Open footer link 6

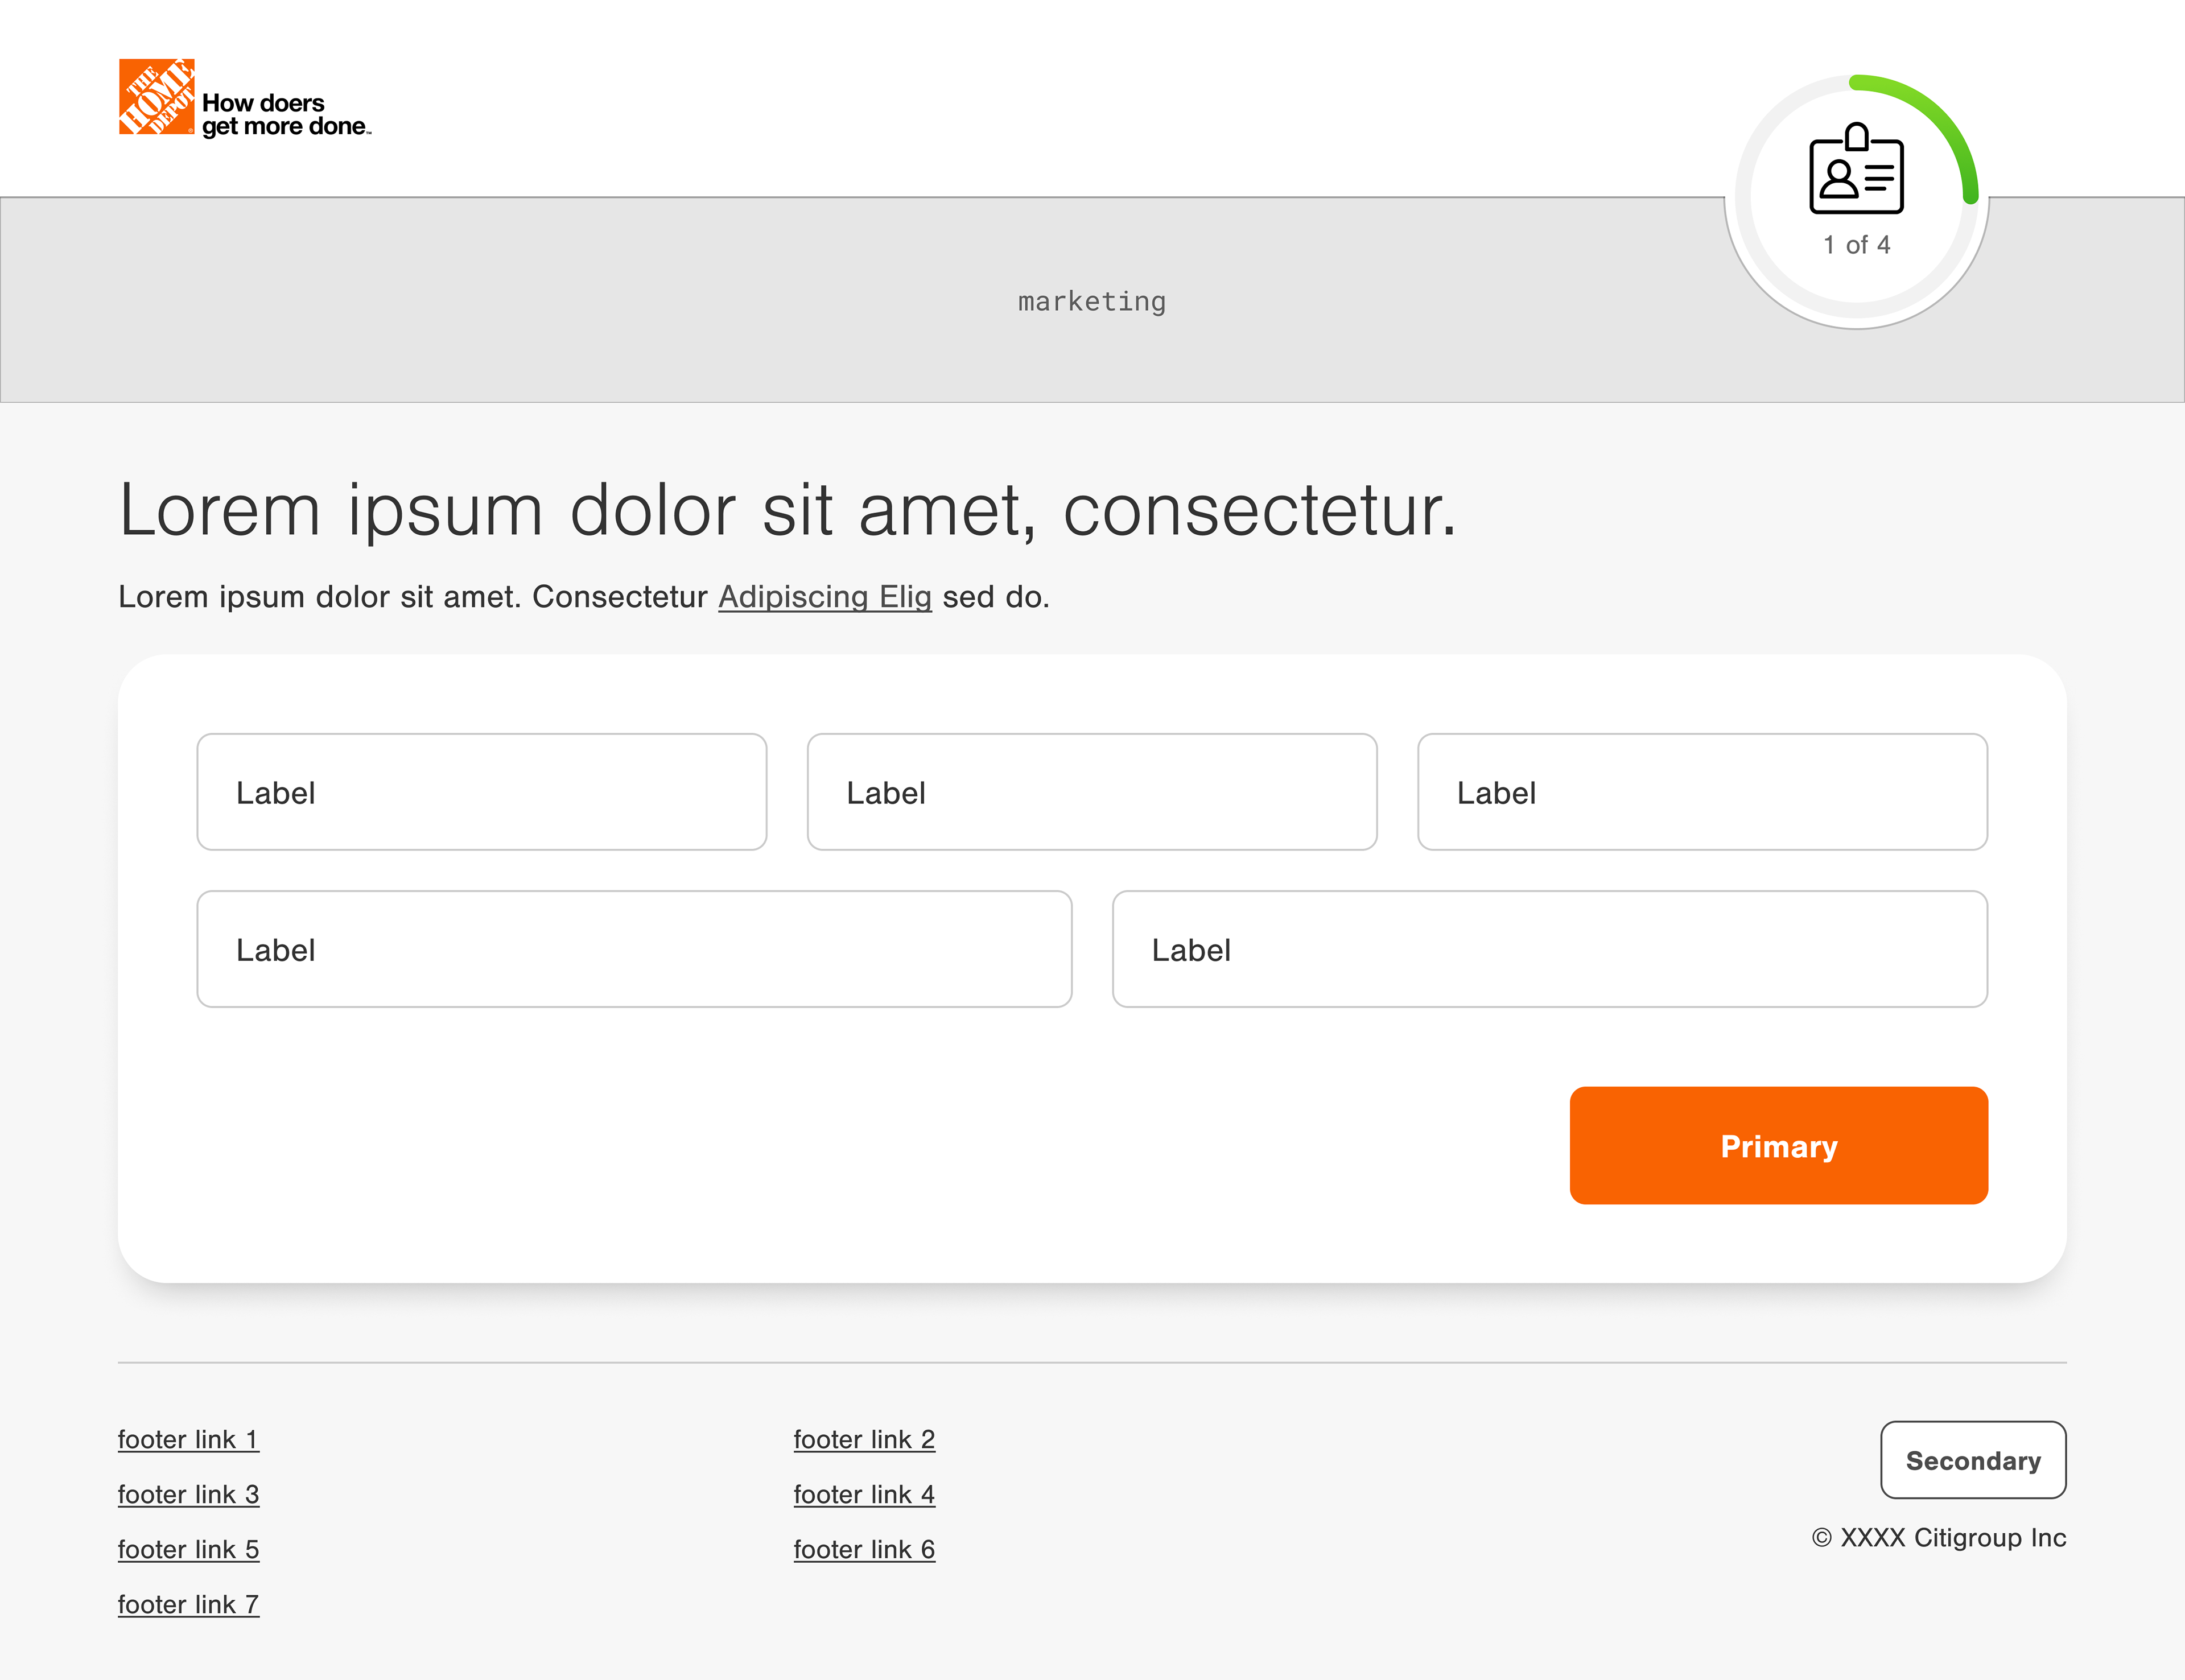coord(864,1550)
